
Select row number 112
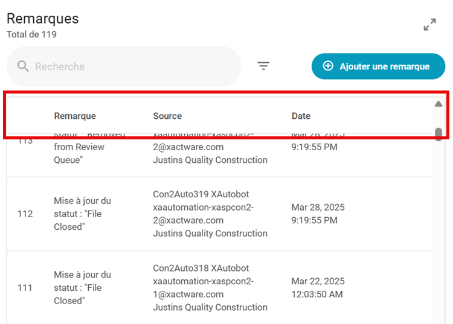[25, 214]
